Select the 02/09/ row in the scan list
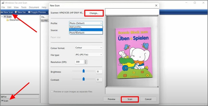The image size is (208, 106). coord(44,21)
